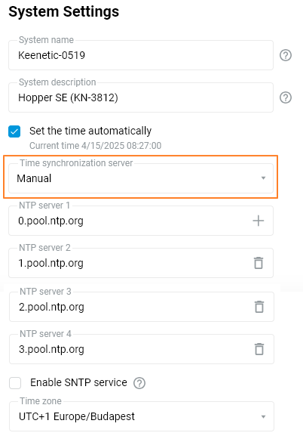Enable SNTP service checkbox

pos(15,383)
